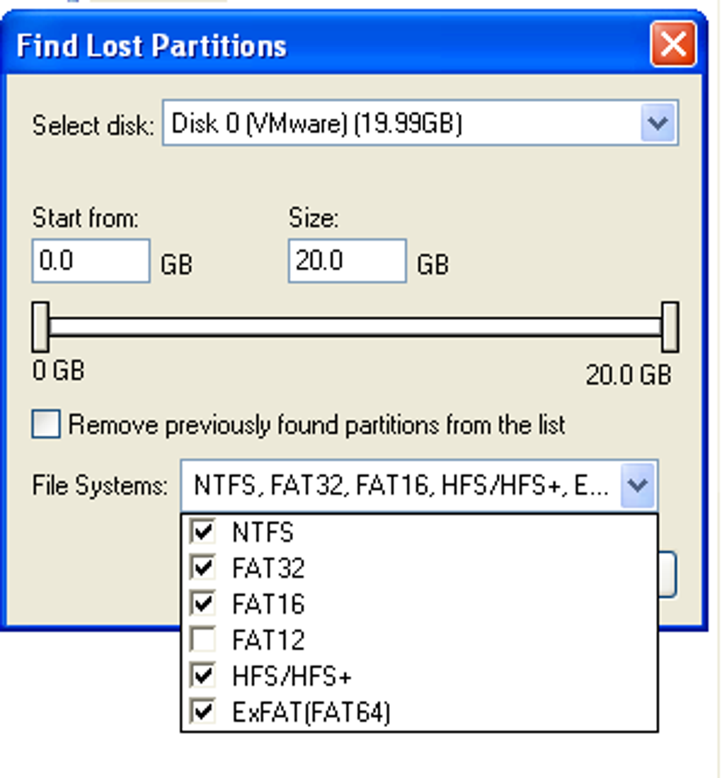Image resolution: width=722 pixels, height=778 pixels.
Task: Select the Disk 0 (VMware) combo box
Action: (420, 122)
